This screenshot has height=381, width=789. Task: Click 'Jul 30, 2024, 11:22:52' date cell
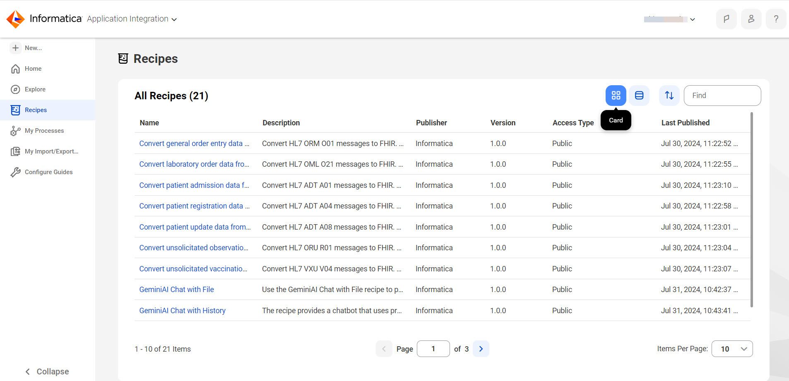(699, 144)
